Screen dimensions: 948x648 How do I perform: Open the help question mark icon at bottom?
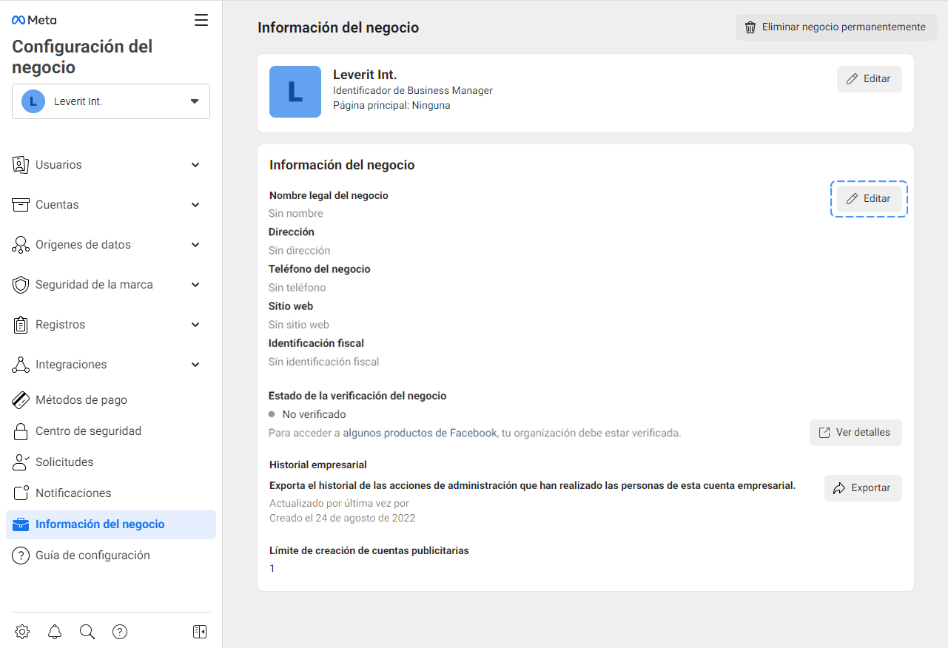click(x=120, y=632)
